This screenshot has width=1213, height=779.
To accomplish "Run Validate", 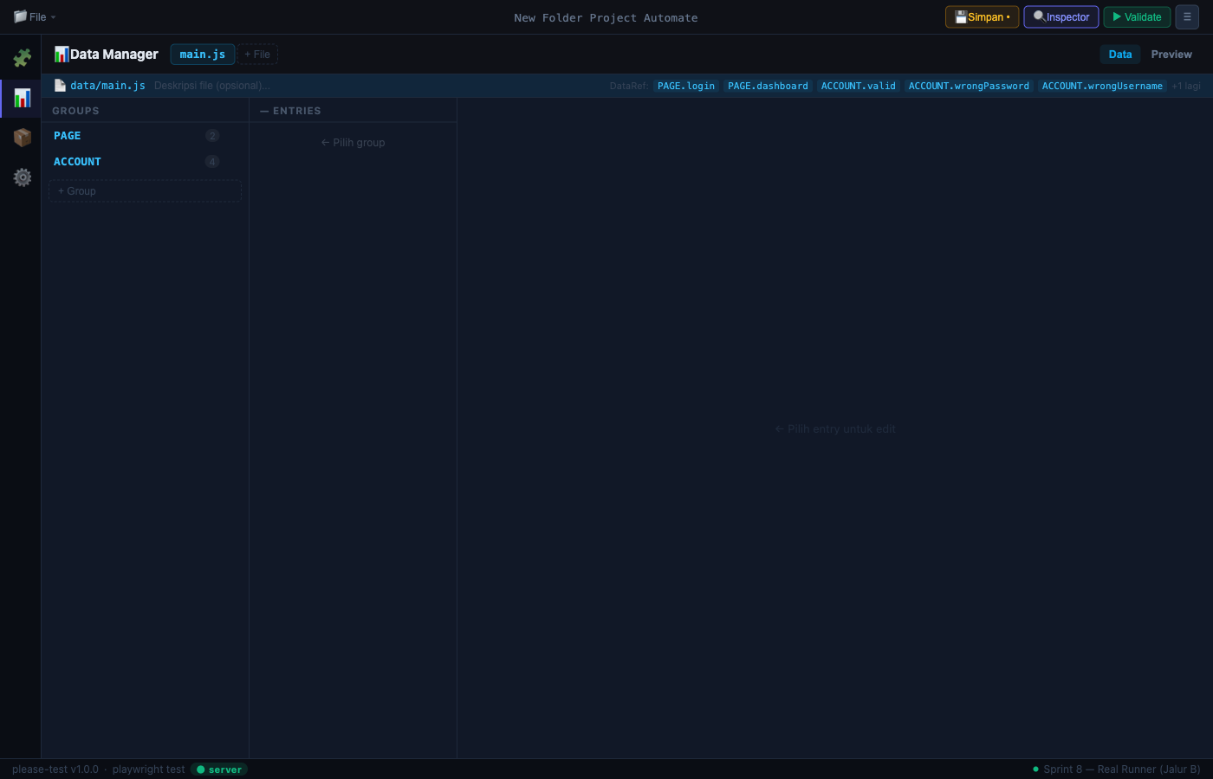I will coord(1137,17).
